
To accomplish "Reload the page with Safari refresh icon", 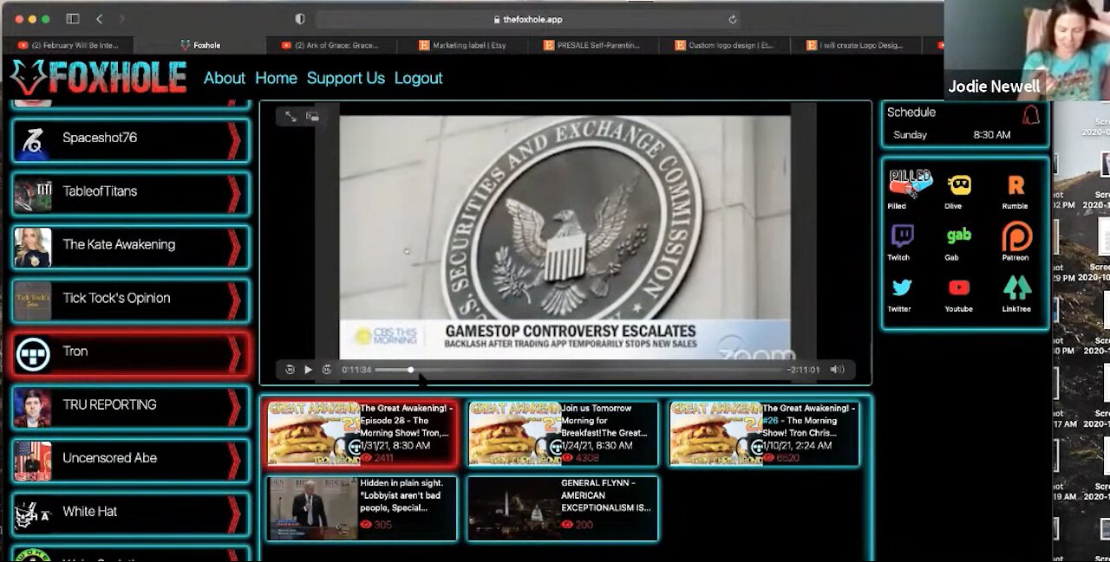I will tap(733, 19).
